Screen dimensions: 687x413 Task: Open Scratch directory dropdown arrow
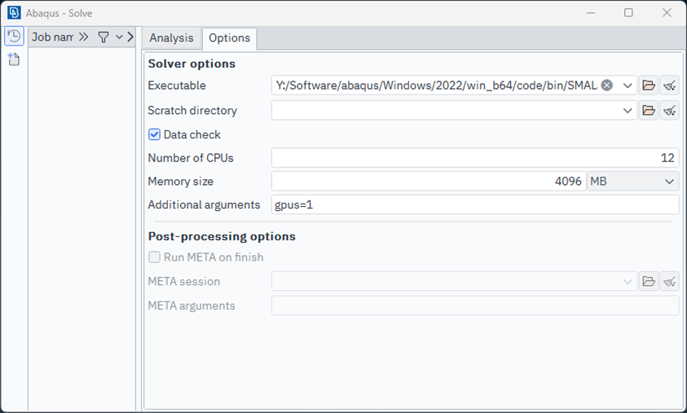coord(628,110)
